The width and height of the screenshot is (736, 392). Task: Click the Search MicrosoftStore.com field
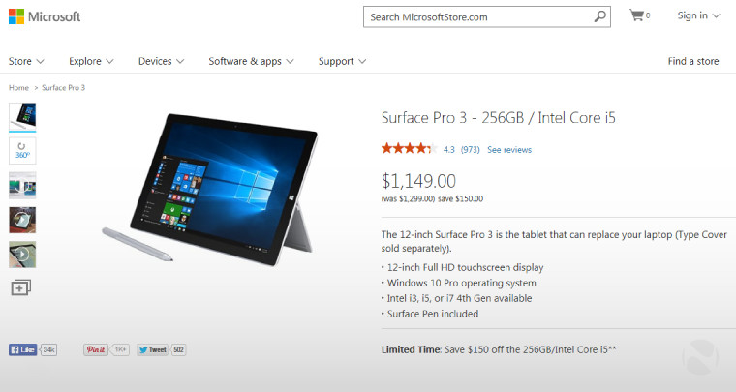click(x=478, y=16)
